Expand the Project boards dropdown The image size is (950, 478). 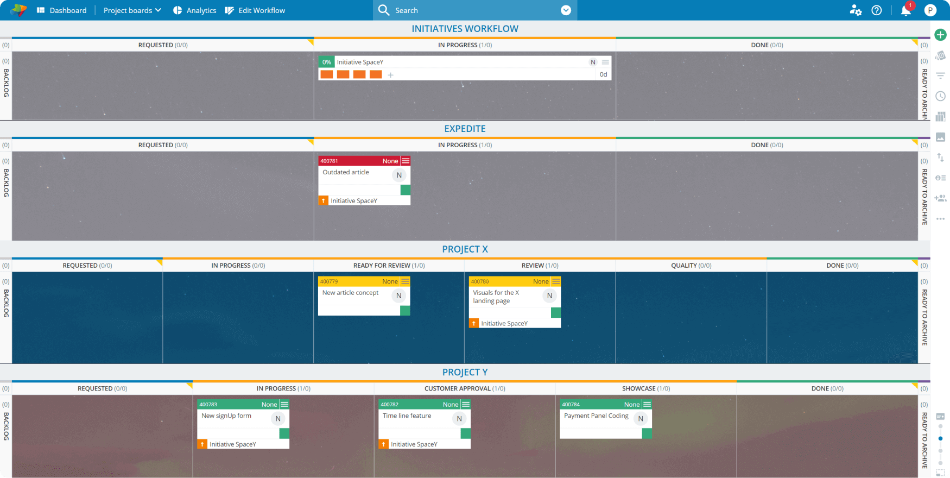[x=132, y=10]
